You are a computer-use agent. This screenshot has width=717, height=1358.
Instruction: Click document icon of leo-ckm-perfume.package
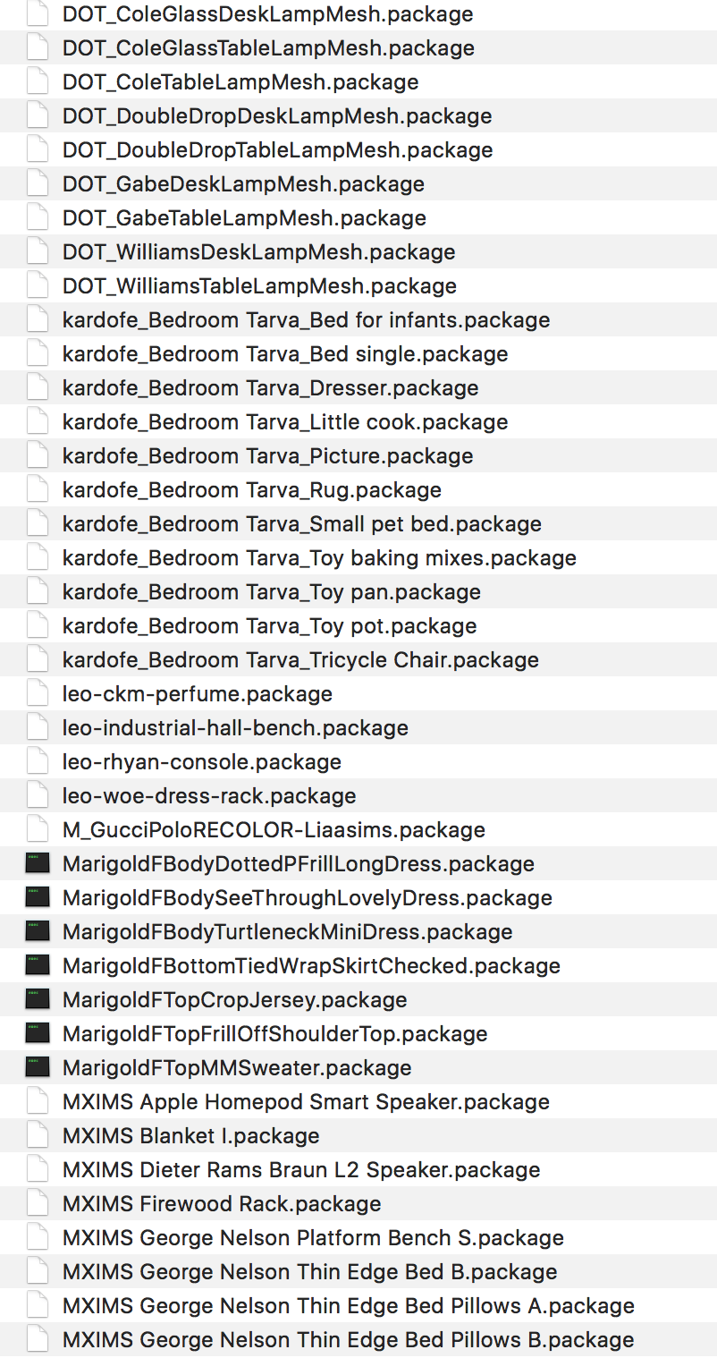(x=38, y=693)
